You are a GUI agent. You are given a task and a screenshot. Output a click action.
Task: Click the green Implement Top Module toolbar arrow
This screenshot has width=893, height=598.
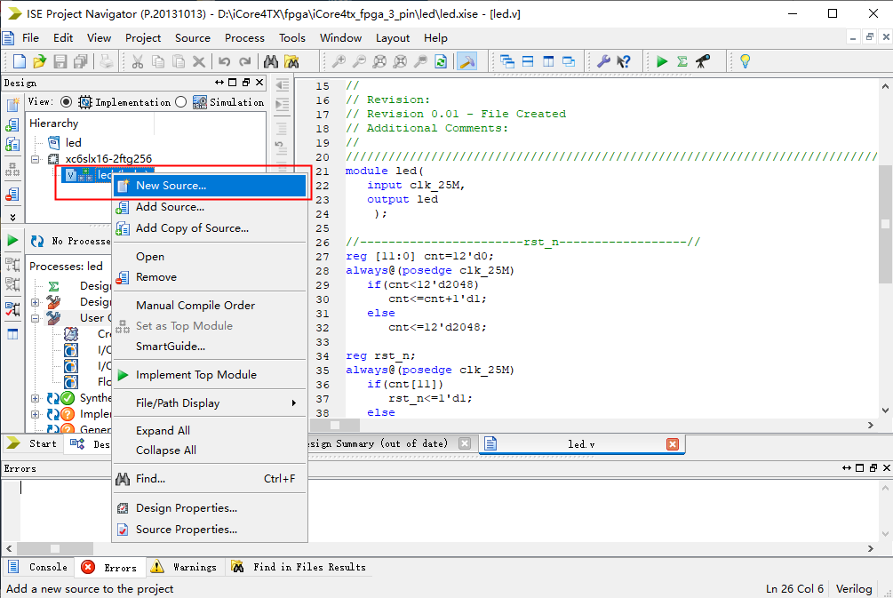662,61
